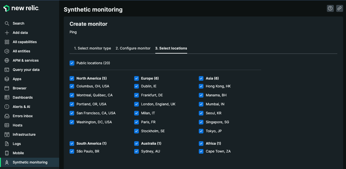The image size is (346, 169).
Task: Open the help question mark icon
Action: click(x=330, y=8)
